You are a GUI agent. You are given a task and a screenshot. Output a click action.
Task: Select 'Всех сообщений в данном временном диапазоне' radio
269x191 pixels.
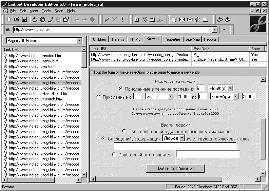coord(124,131)
